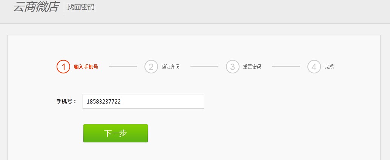Click the progress line between steps 1 and 2
Viewport: 390px width, 160px height.
click(123, 66)
